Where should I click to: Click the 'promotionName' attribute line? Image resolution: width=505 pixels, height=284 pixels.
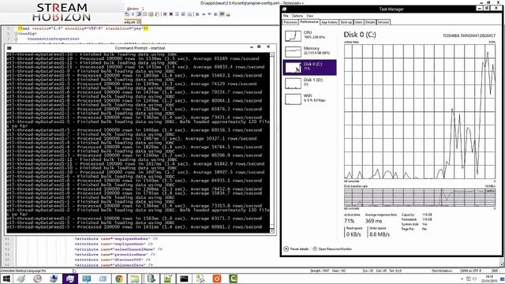tap(114, 254)
